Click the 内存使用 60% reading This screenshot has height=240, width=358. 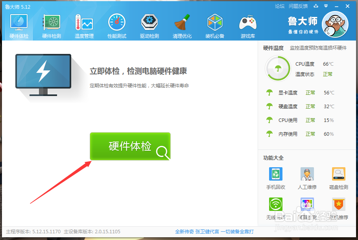329,134
